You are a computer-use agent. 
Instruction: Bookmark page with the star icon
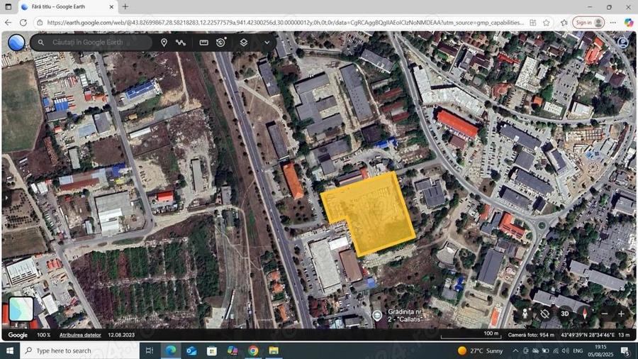[546, 23]
